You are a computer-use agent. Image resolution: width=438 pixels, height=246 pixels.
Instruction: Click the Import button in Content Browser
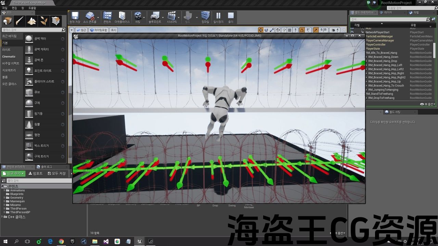(36, 174)
